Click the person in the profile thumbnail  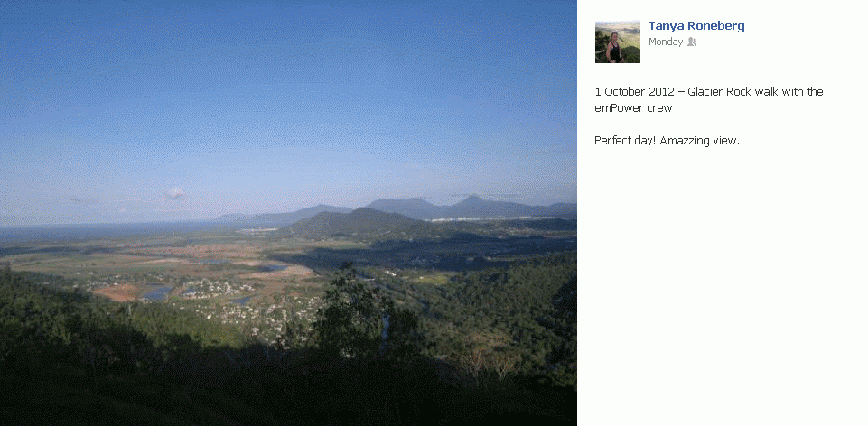tap(613, 48)
